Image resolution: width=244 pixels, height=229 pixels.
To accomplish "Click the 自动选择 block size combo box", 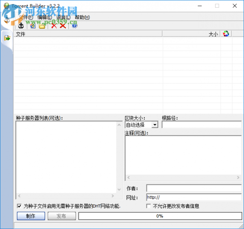I will 142,125.
